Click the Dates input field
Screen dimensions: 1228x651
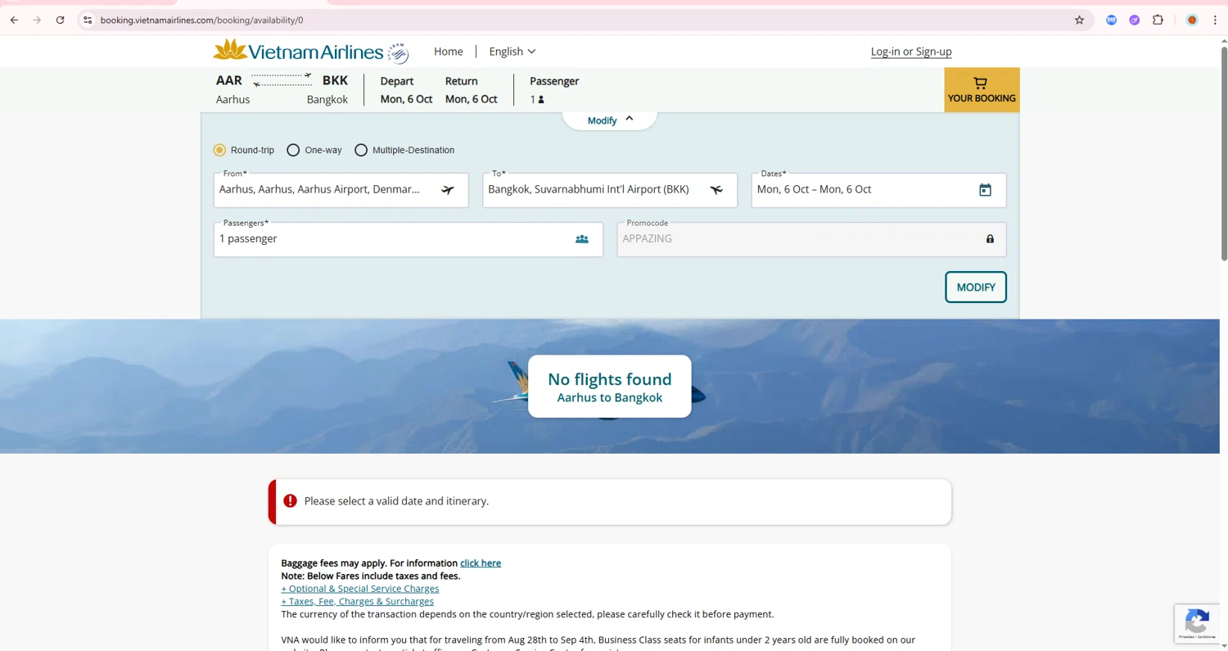point(879,190)
